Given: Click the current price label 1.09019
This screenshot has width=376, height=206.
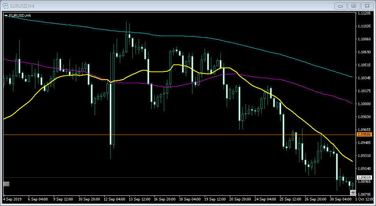Looking at the screenshot, I should click(x=364, y=177).
